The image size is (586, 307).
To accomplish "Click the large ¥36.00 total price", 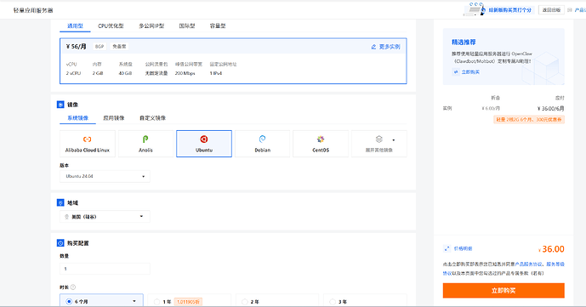I will [551, 249].
